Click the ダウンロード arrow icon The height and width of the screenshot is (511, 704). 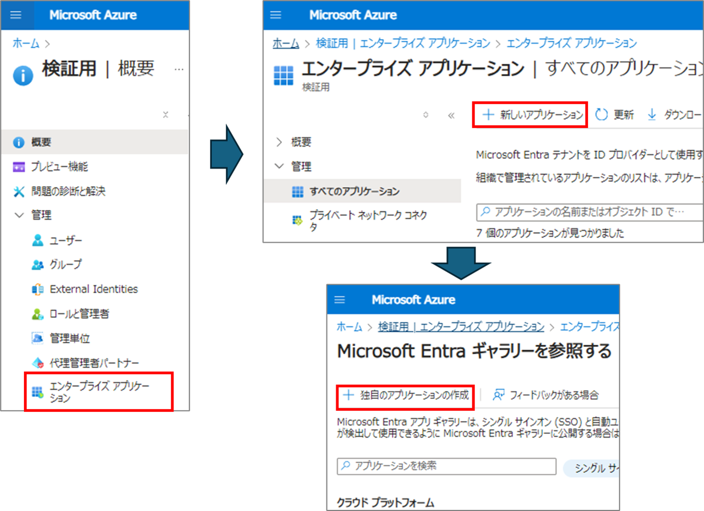652,114
